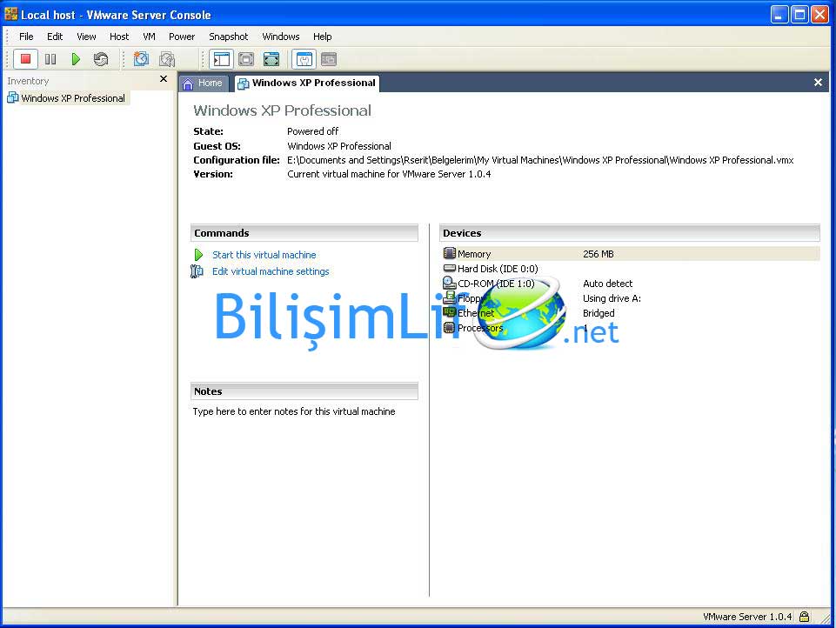Close the Inventory panel
The height and width of the screenshot is (628, 836).
(x=164, y=79)
